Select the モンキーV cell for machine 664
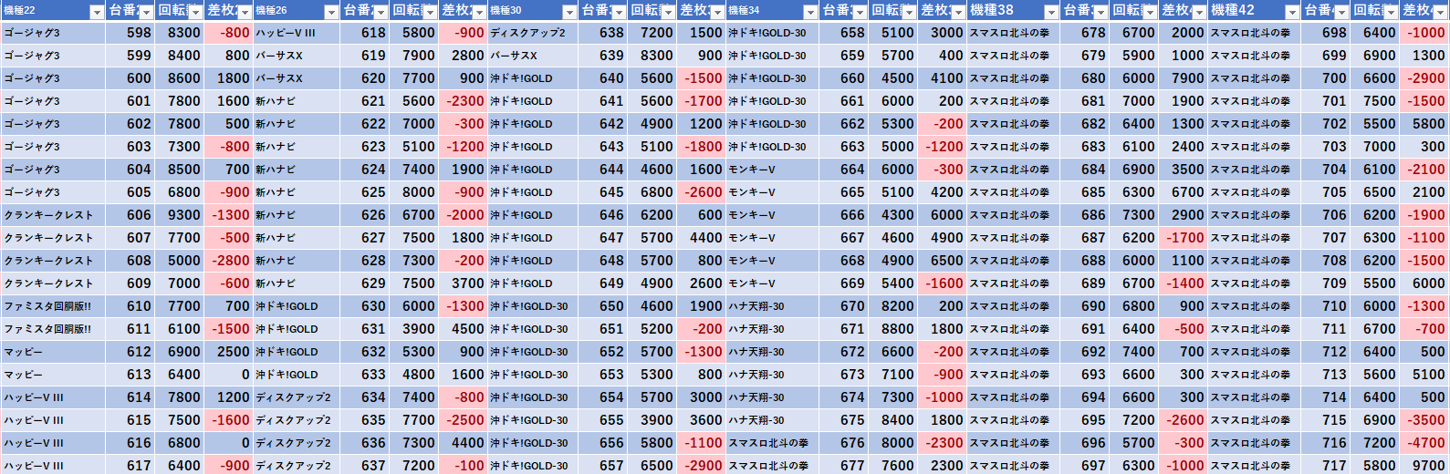 772,170
